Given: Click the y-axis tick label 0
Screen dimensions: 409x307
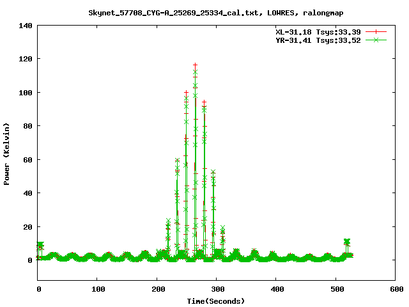Looking at the screenshot, I should [30, 260].
